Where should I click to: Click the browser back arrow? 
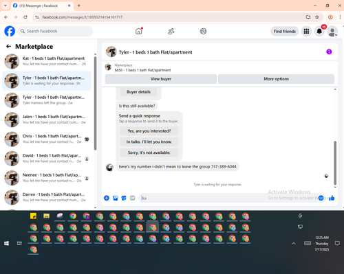point(6,17)
